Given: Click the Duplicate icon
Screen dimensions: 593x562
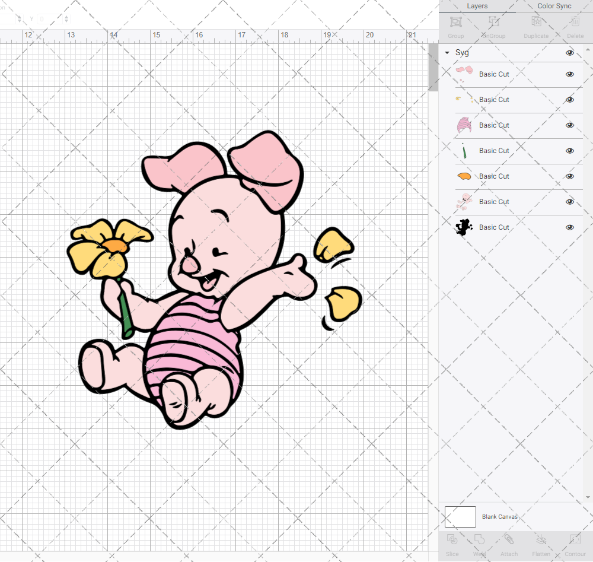Looking at the screenshot, I should pos(536,21).
